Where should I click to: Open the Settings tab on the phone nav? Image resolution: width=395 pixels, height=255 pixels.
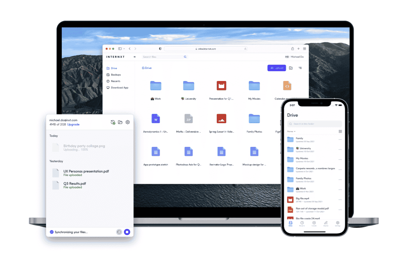tap(337, 223)
